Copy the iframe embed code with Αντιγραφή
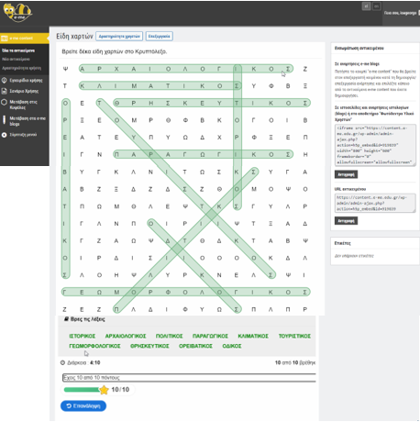This screenshot has height=422, width=420. (346, 174)
